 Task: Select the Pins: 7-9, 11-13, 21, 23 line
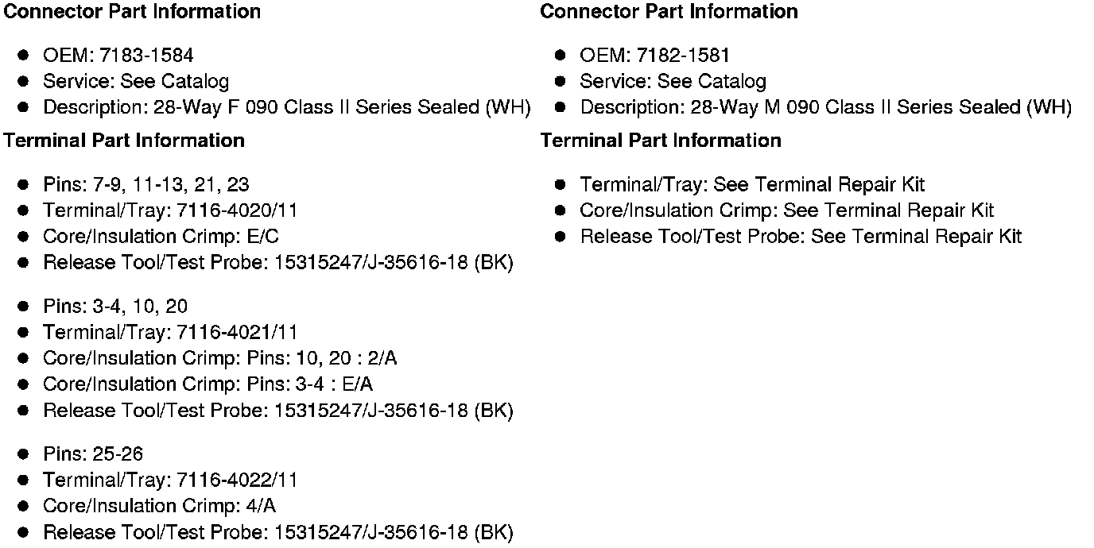[x=145, y=185]
